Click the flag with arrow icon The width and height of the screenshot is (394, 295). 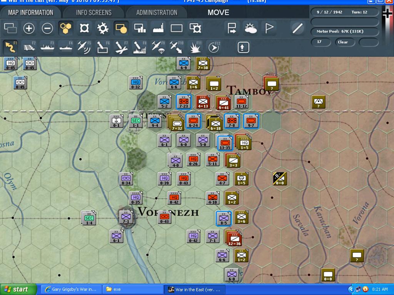tap(232, 28)
